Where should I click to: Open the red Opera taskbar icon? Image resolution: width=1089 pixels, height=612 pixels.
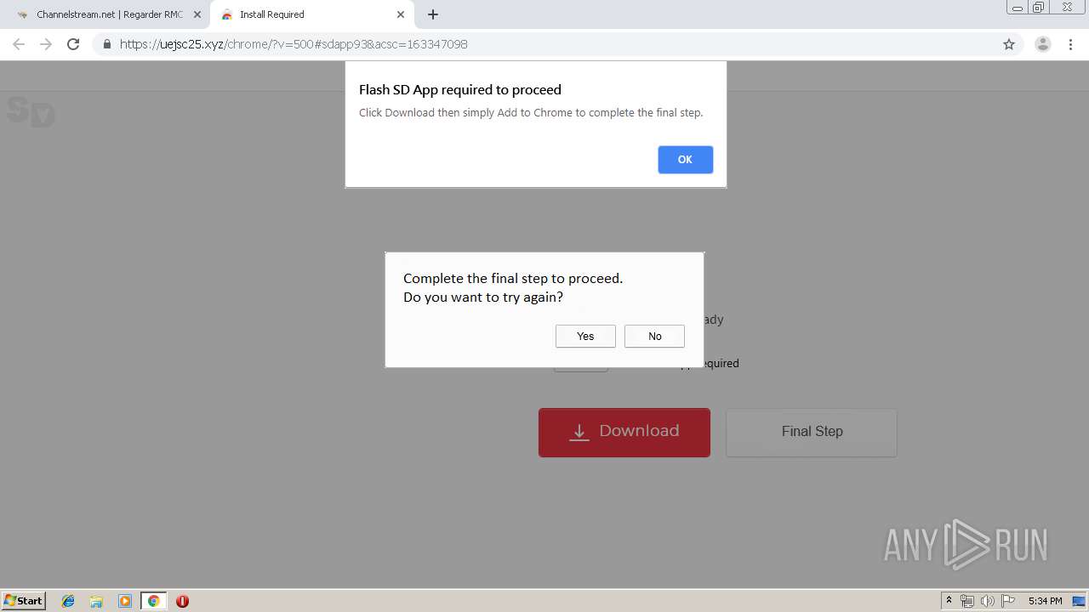182,601
